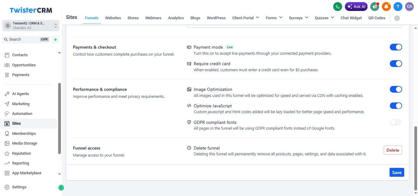
Task: Click the sidebar Search field
Action: click(x=26, y=39)
